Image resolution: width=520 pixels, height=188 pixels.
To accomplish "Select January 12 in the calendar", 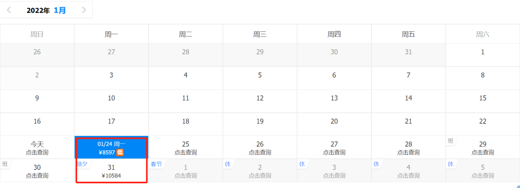I will pyautogui.click(x=260, y=98).
